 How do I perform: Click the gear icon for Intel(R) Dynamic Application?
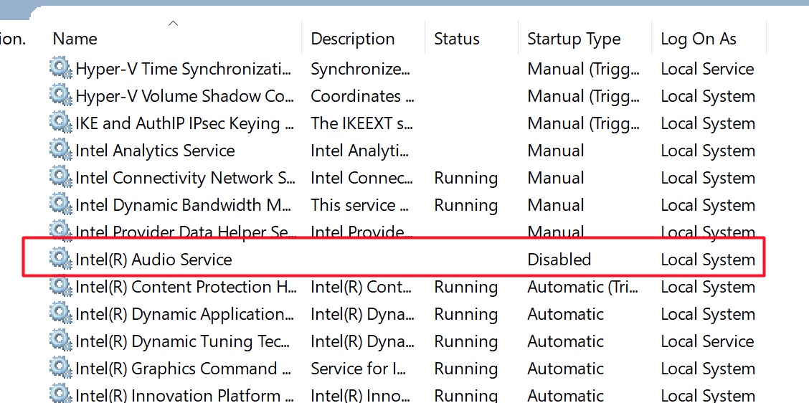pyautogui.click(x=61, y=314)
